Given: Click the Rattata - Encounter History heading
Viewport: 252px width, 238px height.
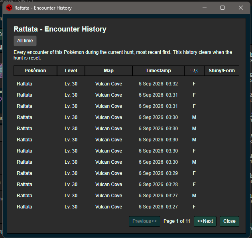Looking at the screenshot, I should (60, 29).
